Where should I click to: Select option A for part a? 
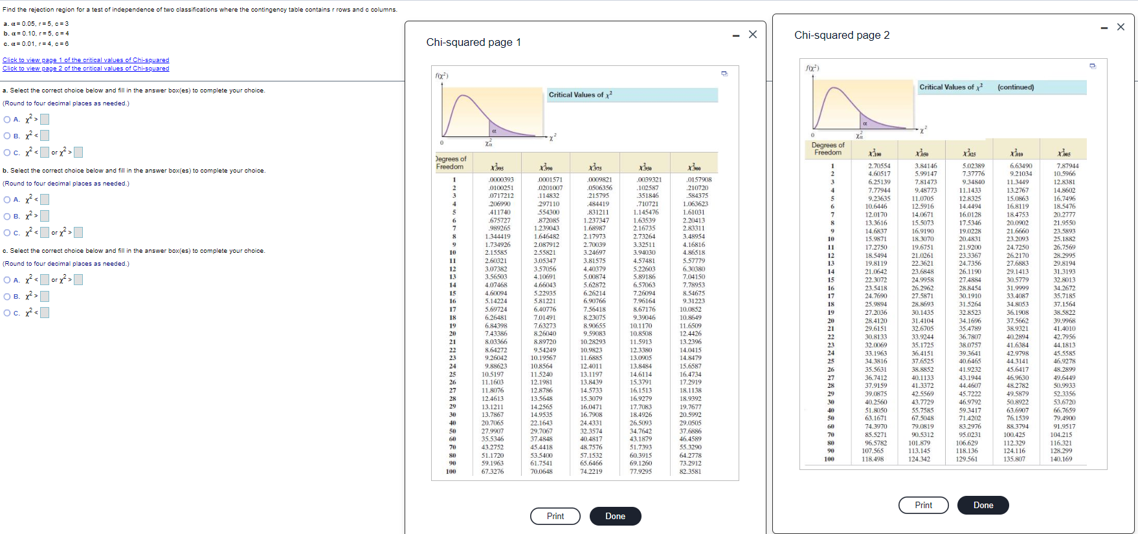[x=7, y=120]
